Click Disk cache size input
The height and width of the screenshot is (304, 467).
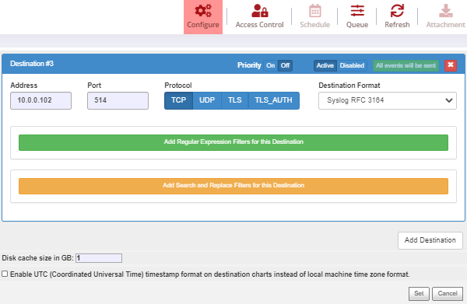click(x=99, y=258)
